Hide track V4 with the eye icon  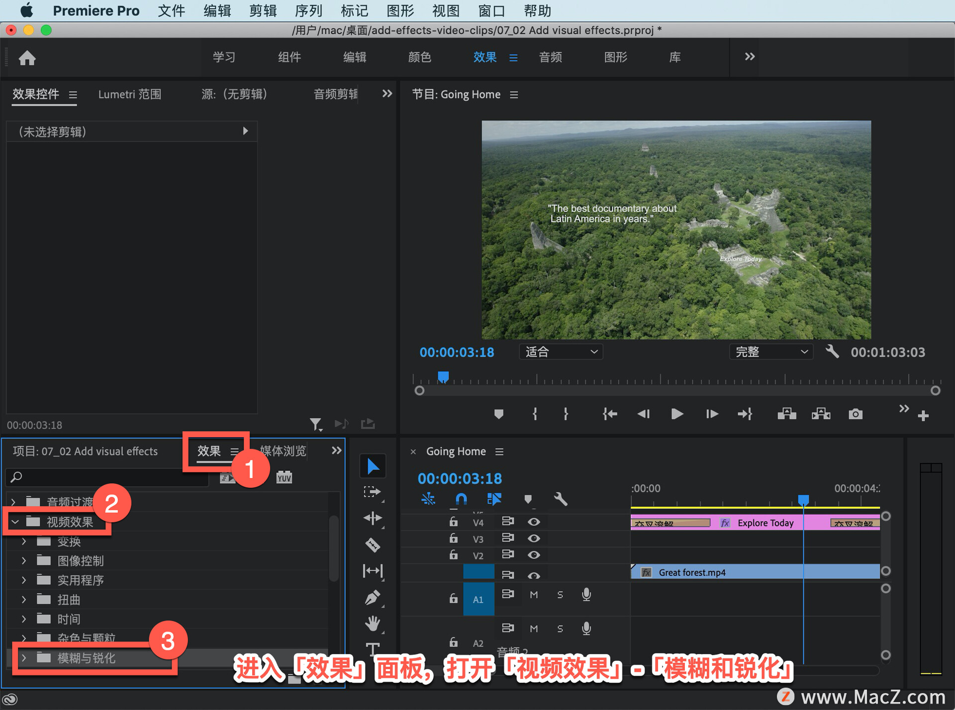click(x=534, y=522)
